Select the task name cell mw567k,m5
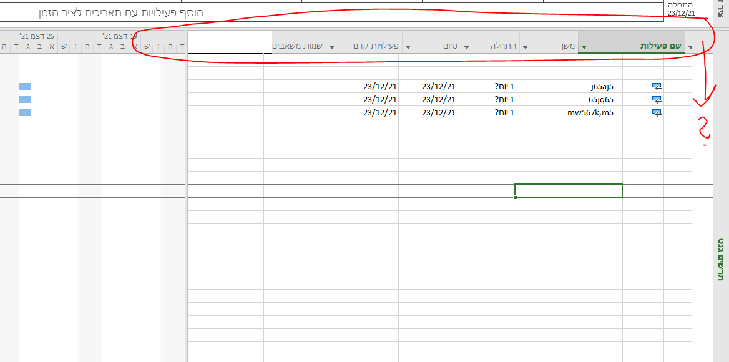 pos(569,112)
